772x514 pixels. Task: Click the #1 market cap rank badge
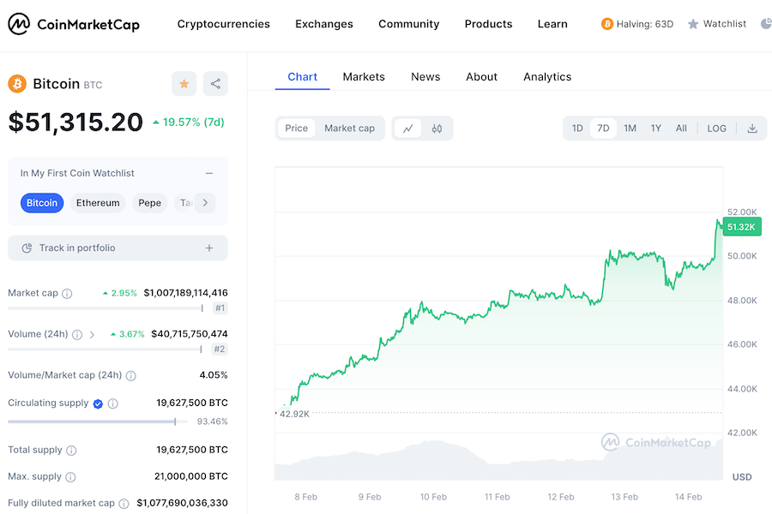[220, 308]
